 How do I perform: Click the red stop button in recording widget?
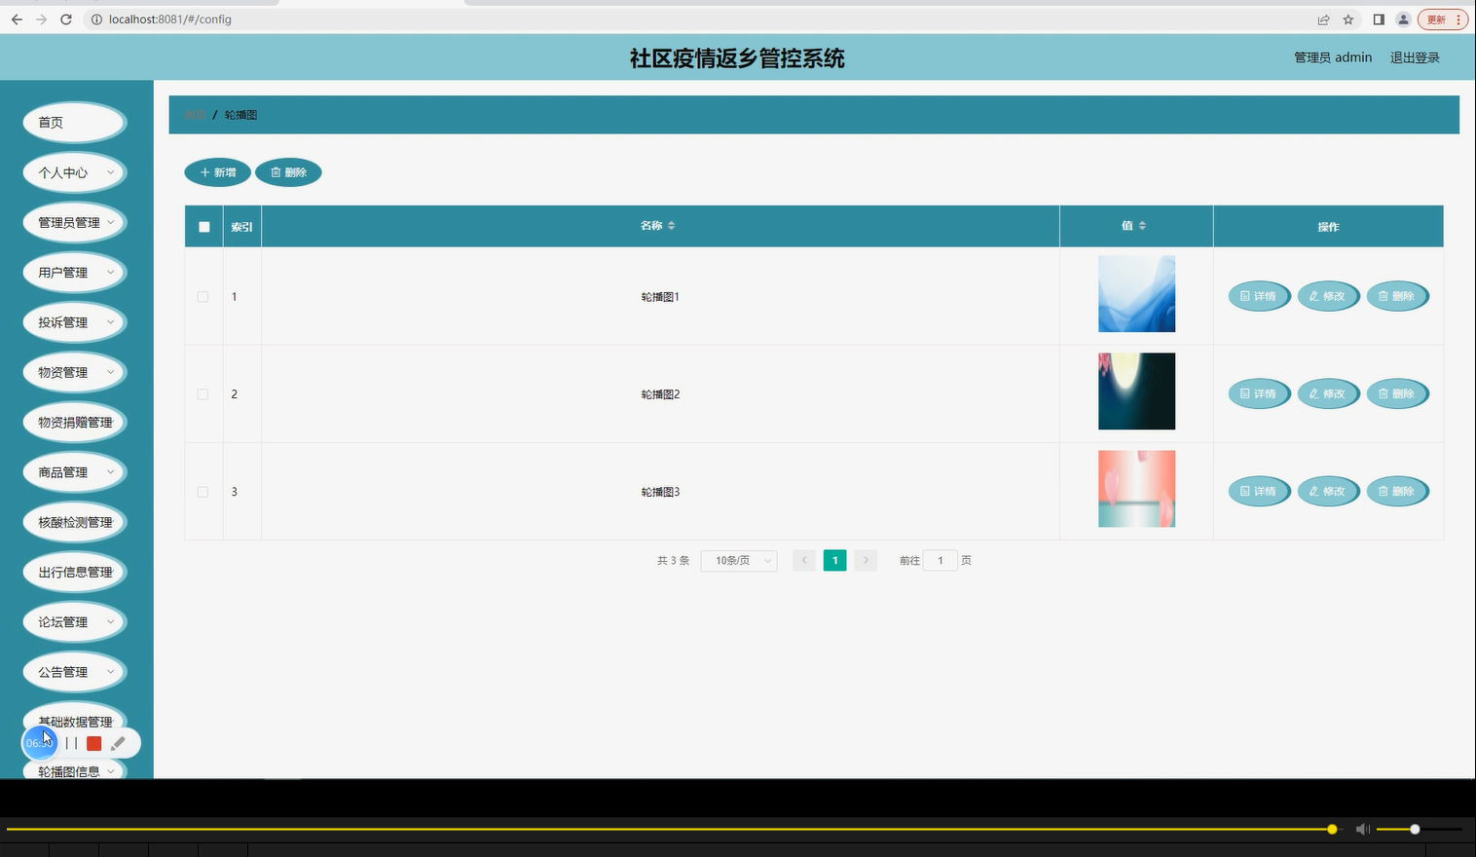tap(93, 743)
